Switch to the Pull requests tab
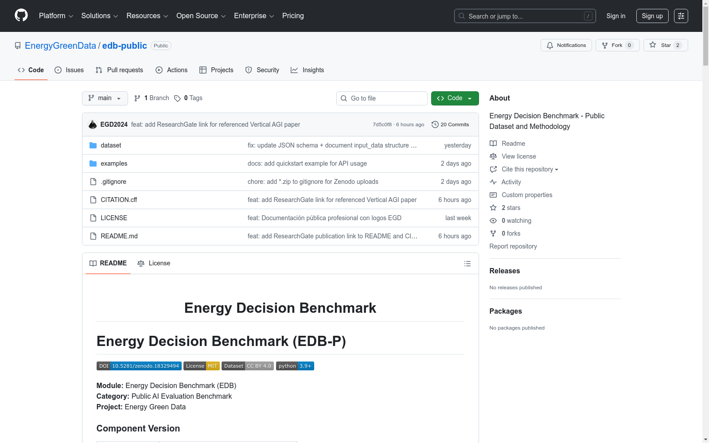Viewport: 709px width, 443px height. point(119,70)
